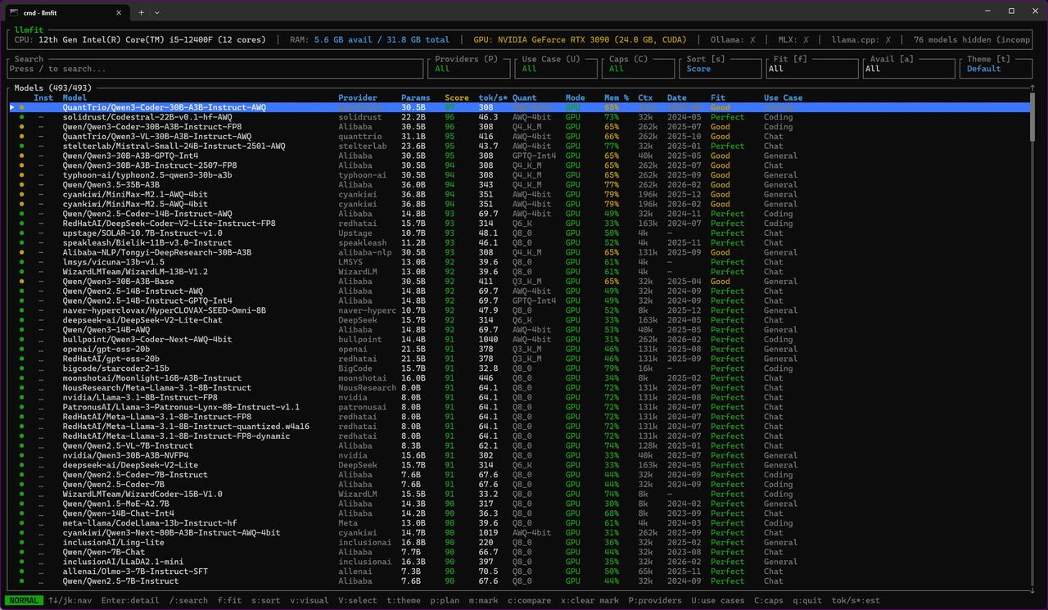Click the selection arrow on the highlighted row

[12, 107]
